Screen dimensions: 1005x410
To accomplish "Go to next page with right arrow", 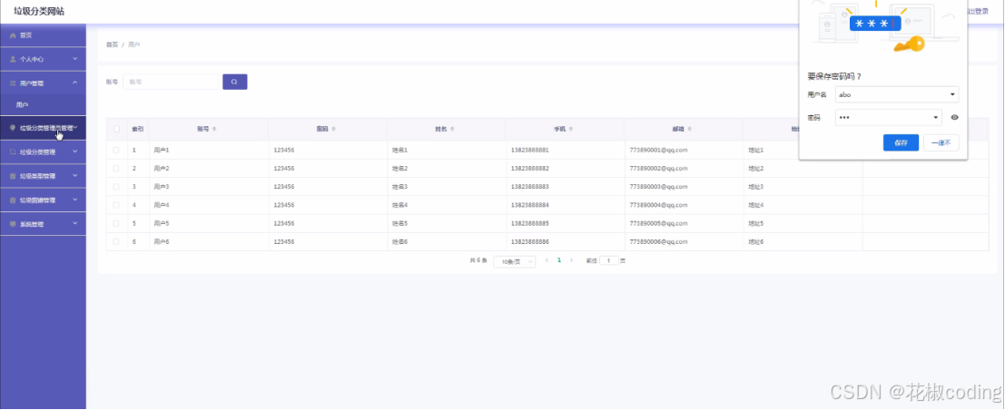I will (x=571, y=260).
